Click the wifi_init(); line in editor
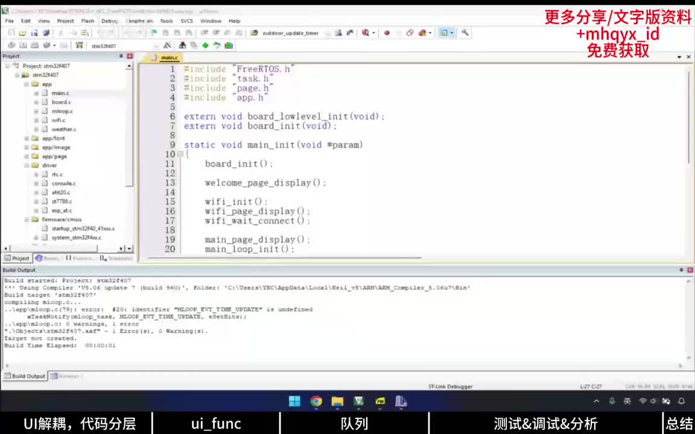Viewport: 695px width, 434px height. click(236, 201)
